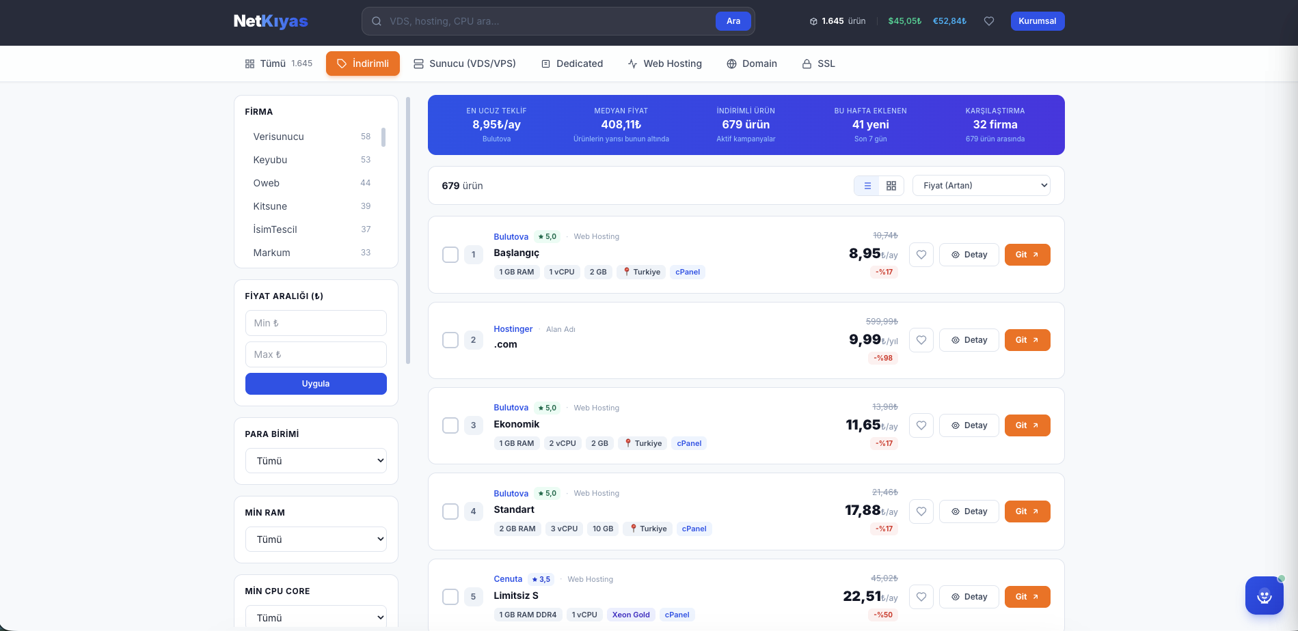Click the Max ₺ price field

tap(316, 354)
